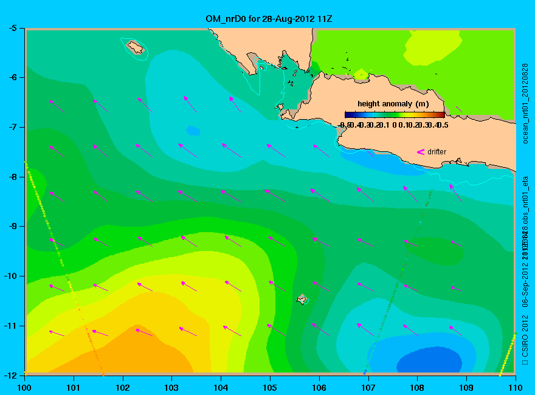Select x-axis label 108
The image size is (535, 395).
point(417,388)
